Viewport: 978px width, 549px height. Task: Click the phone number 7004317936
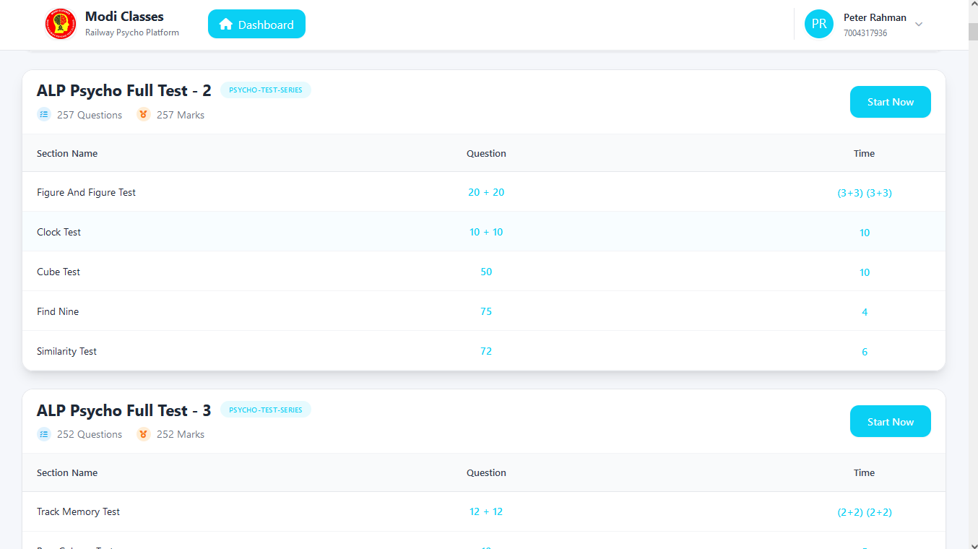pos(865,33)
